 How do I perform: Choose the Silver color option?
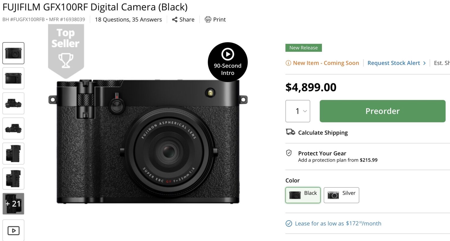click(x=341, y=195)
